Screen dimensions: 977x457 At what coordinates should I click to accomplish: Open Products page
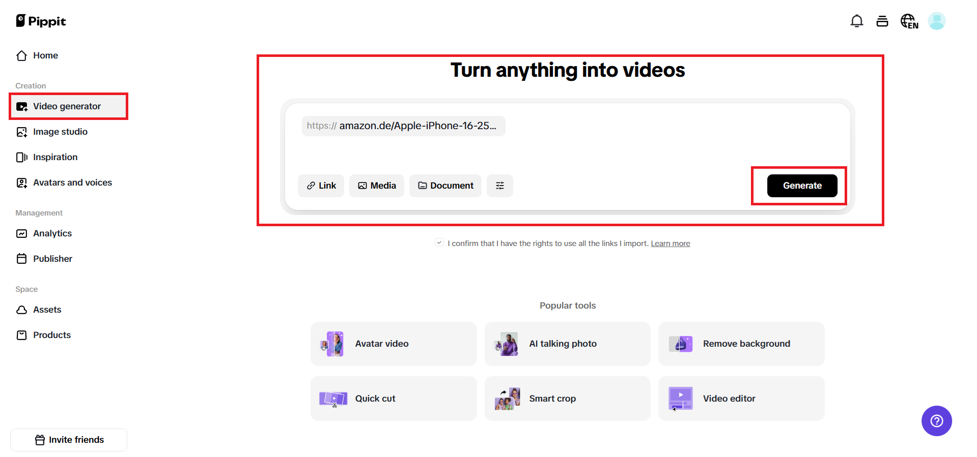(69, 335)
